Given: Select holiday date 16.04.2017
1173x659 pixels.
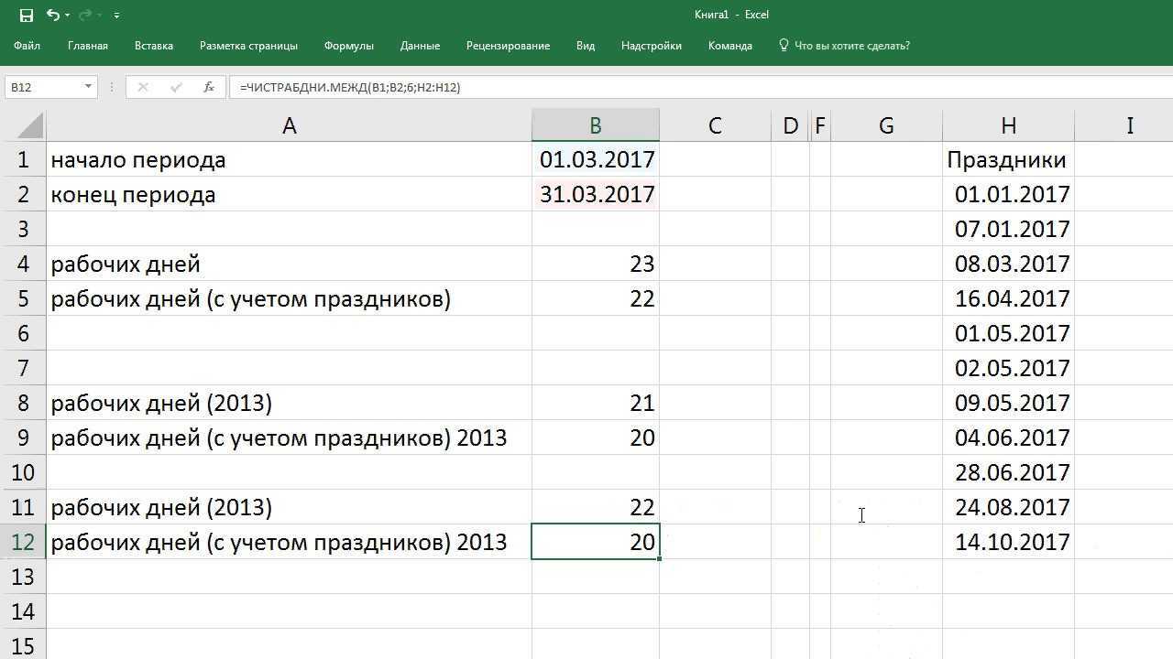Looking at the screenshot, I should click(x=1008, y=298).
